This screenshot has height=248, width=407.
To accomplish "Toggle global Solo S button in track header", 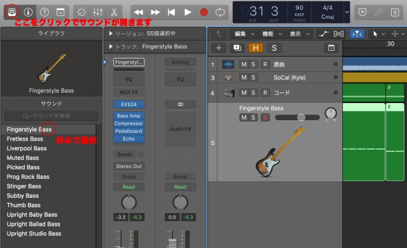I will coord(274,48).
